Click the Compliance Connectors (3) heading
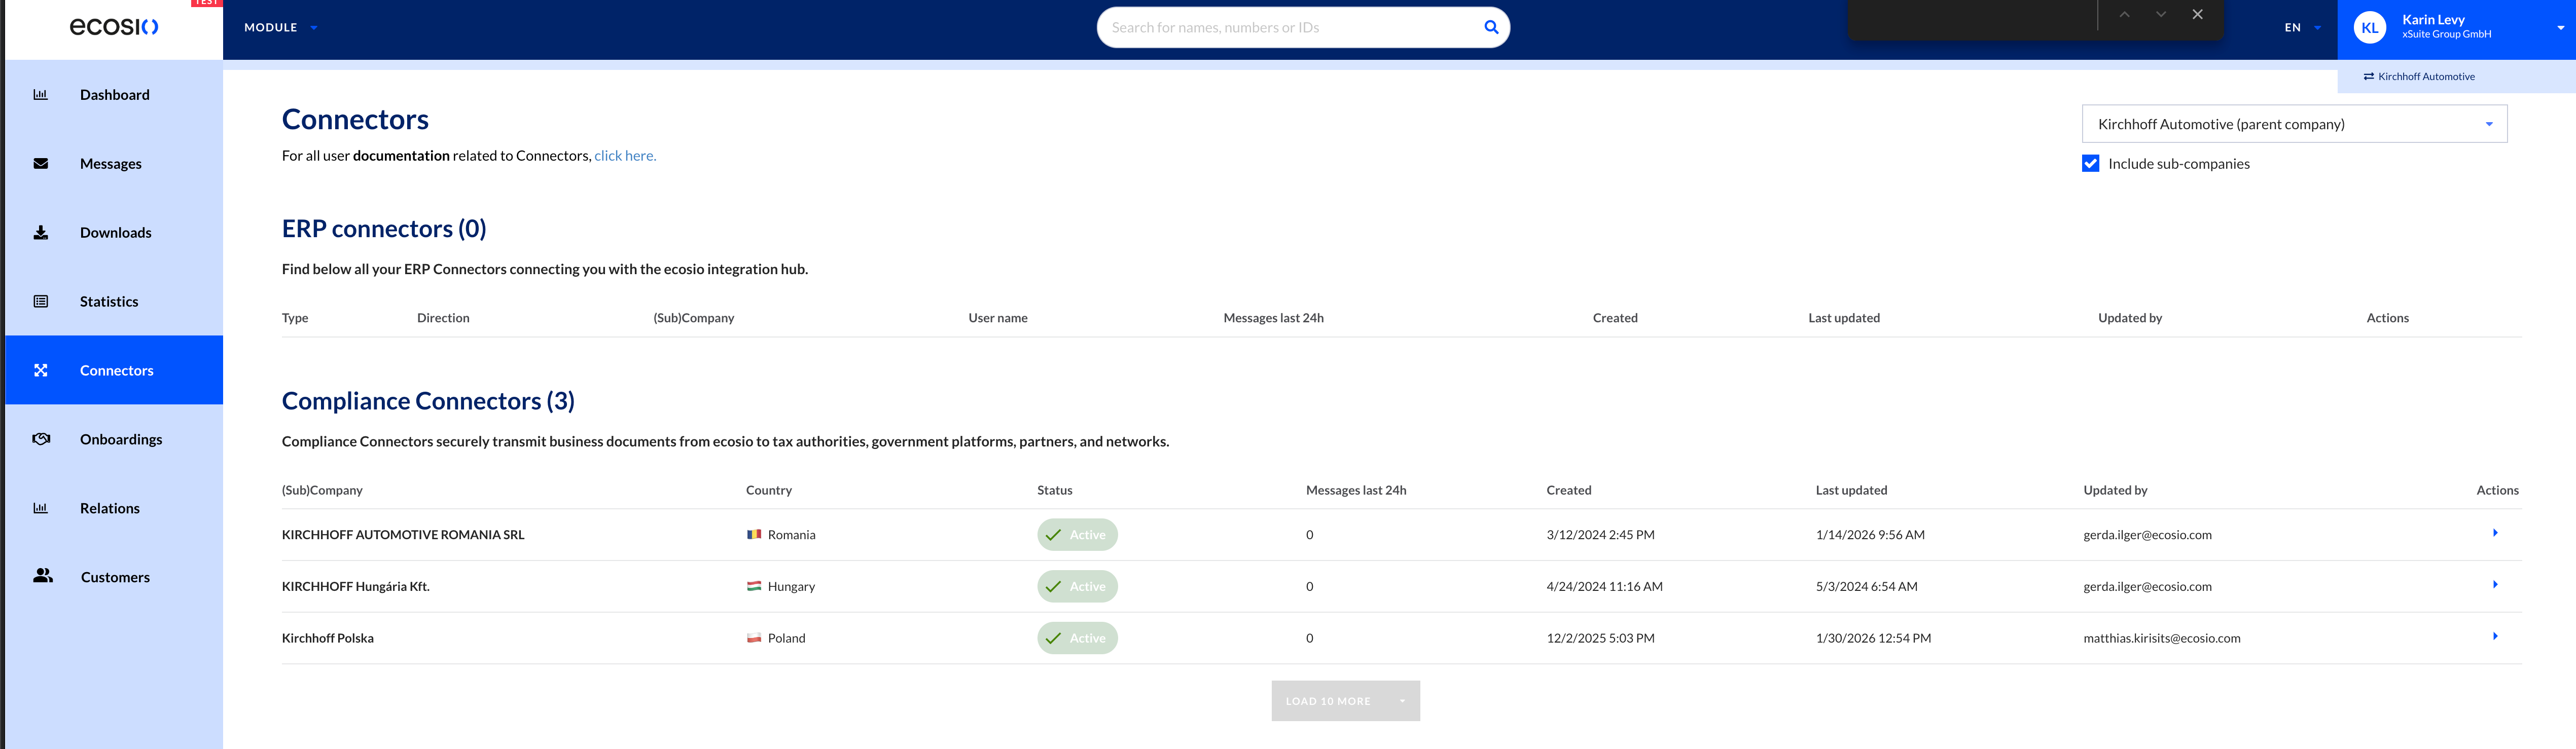Image resolution: width=2576 pixels, height=749 pixels. pyautogui.click(x=428, y=401)
